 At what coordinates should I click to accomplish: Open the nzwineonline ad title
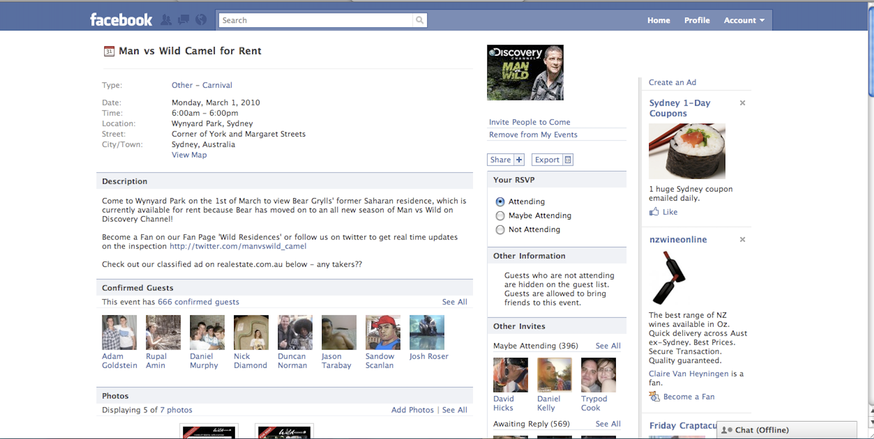pos(678,239)
